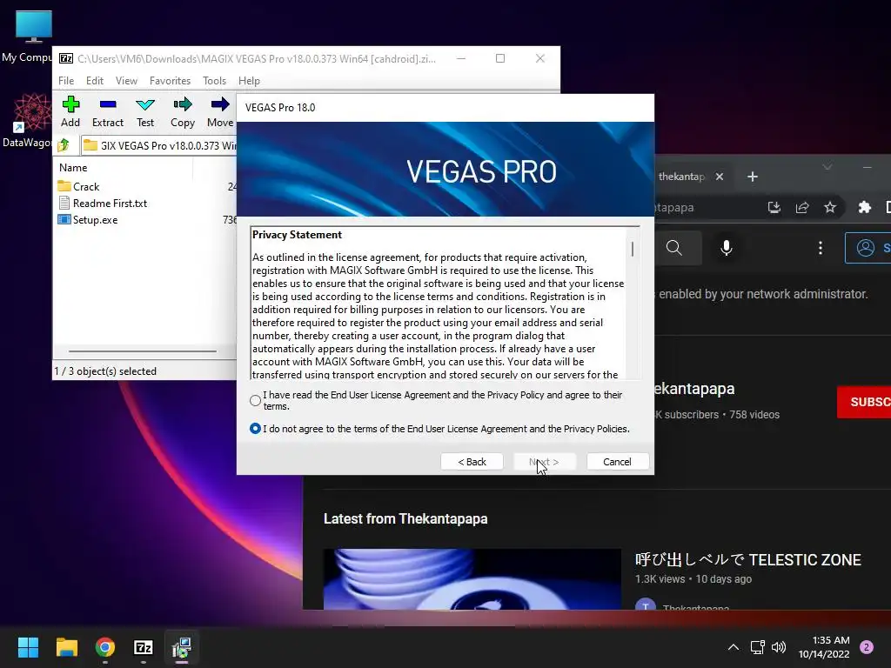Show hidden system tray icons

coord(734,647)
